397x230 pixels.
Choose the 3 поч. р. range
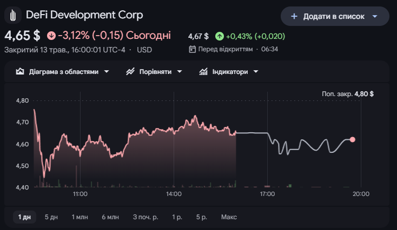pos(145,217)
